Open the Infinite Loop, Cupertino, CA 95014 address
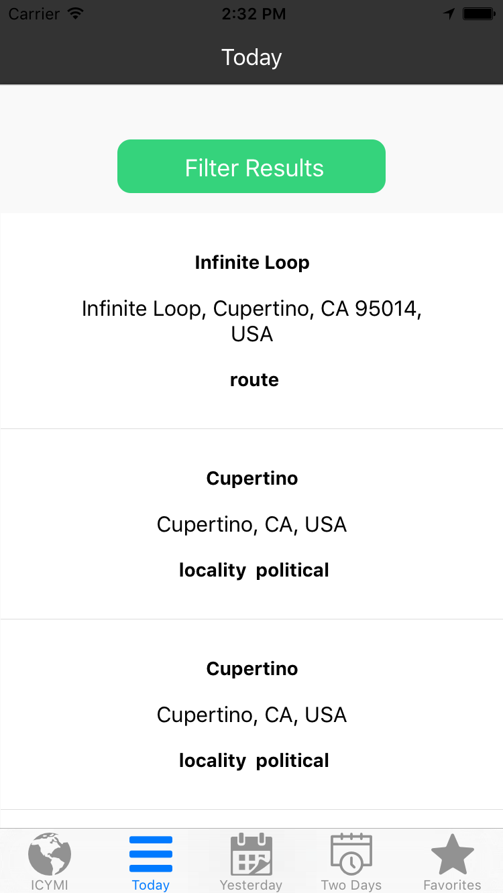 point(252,321)
